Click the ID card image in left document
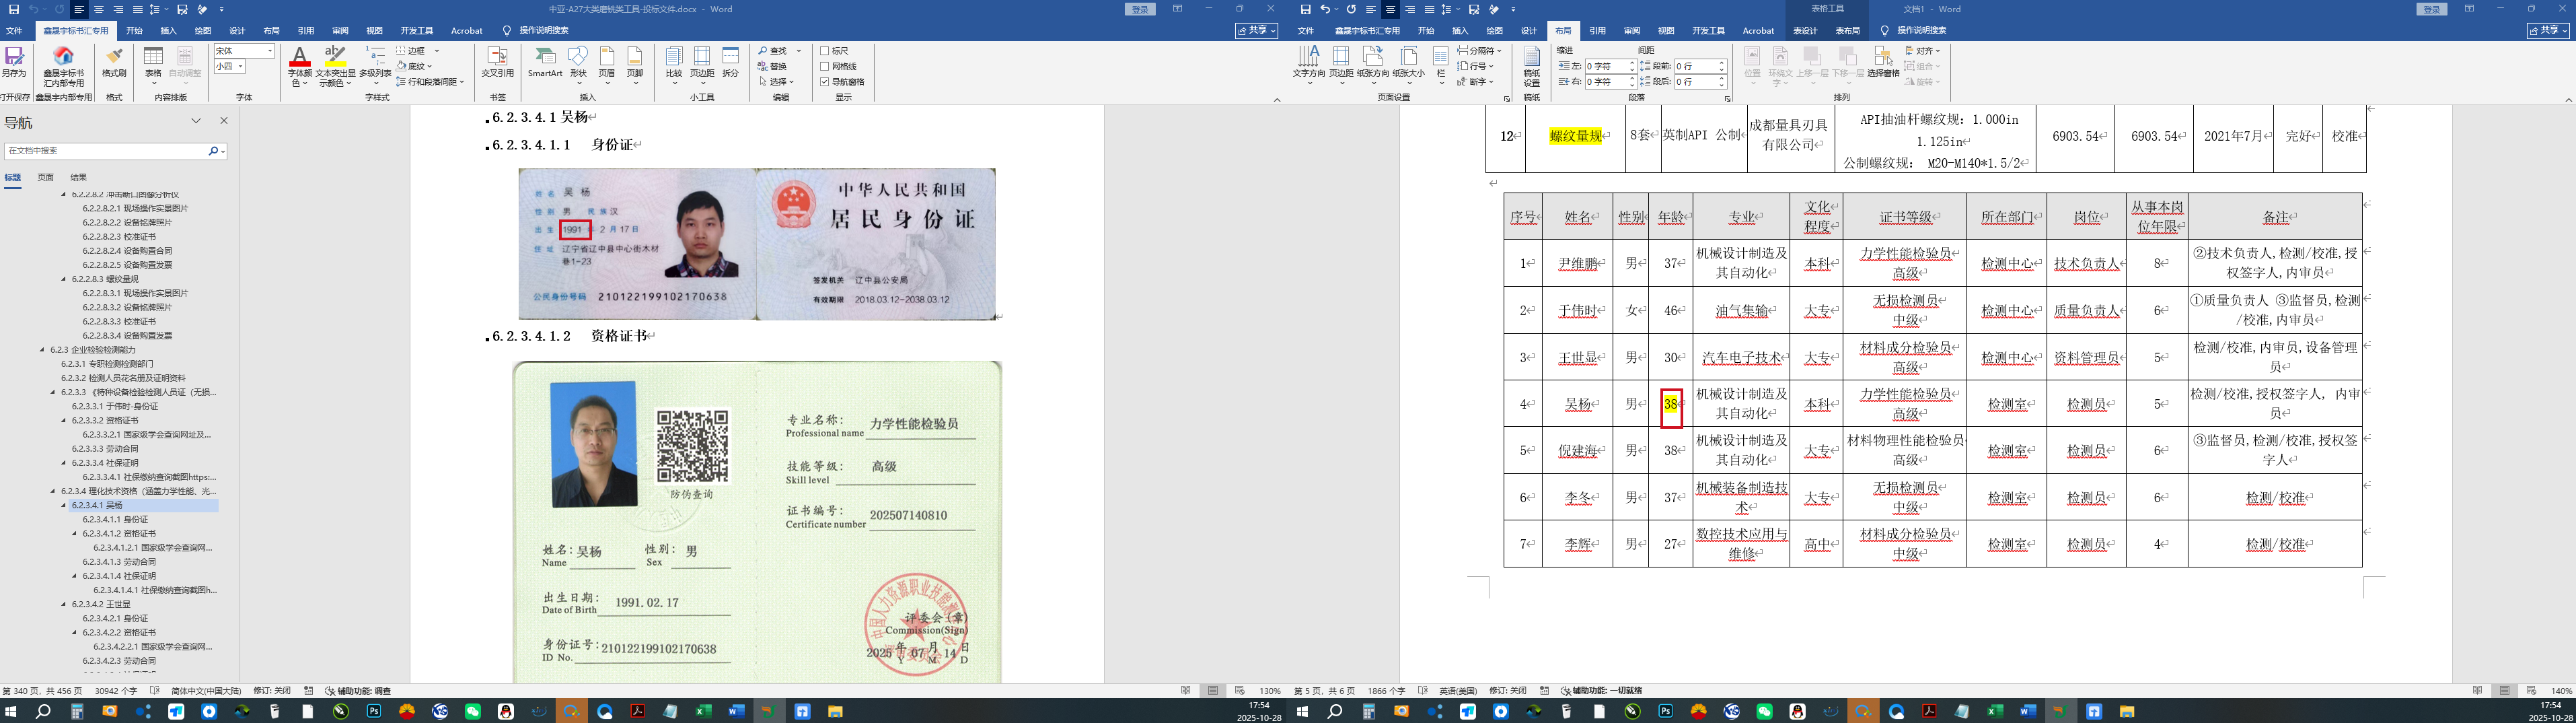Viewport: 2576px width, 723px height. coord(757,244)
